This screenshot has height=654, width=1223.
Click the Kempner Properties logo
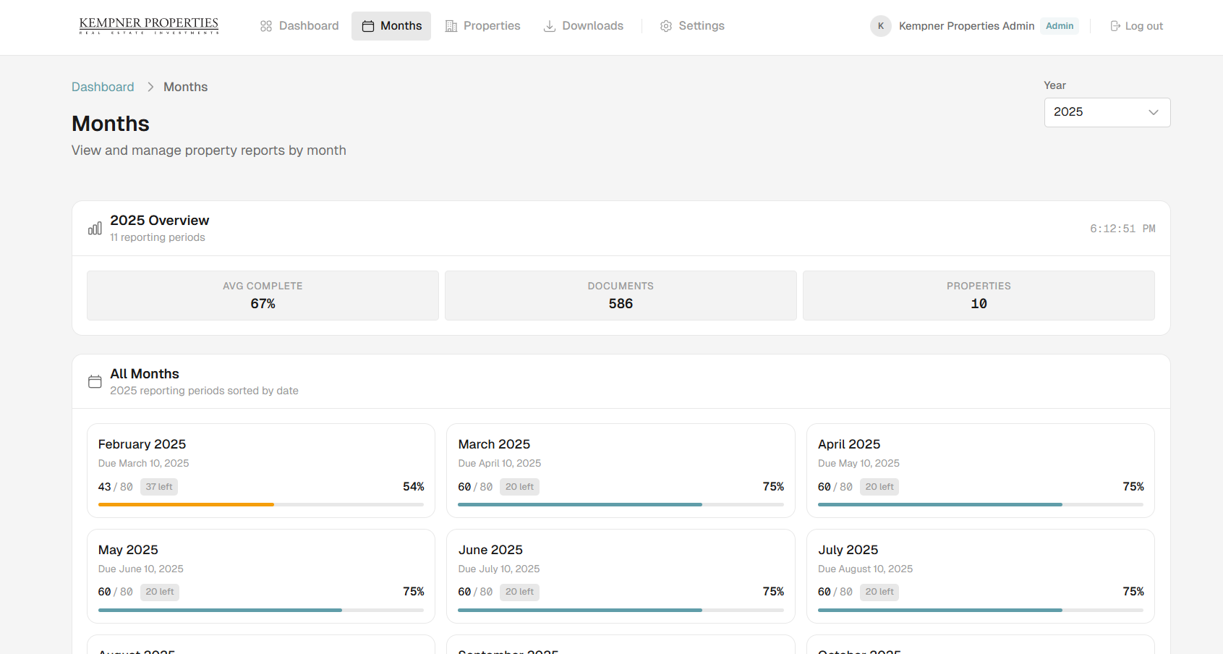(x=149, y=26)
